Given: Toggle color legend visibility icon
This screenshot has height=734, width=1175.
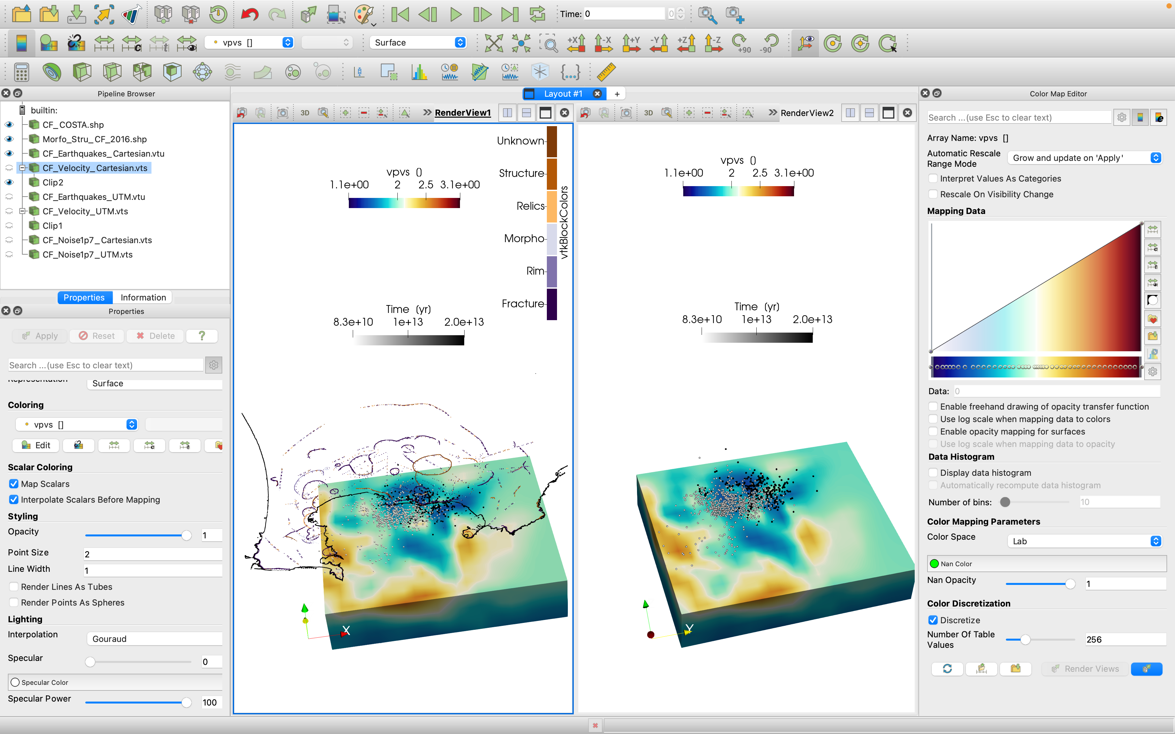Looking at the screenshot, I should (21, 43).
